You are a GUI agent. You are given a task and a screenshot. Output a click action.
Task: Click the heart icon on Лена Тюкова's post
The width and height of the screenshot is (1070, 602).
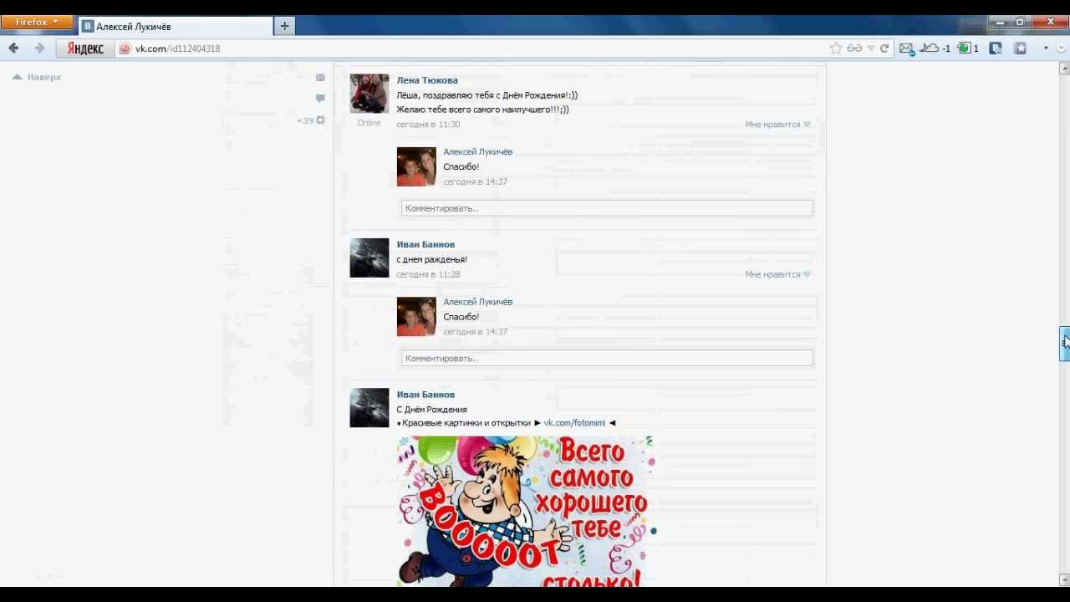807,125
